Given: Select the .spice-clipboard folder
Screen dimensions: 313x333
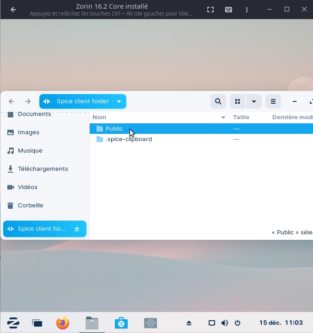Looking at the screenshot, I should 129,139.
